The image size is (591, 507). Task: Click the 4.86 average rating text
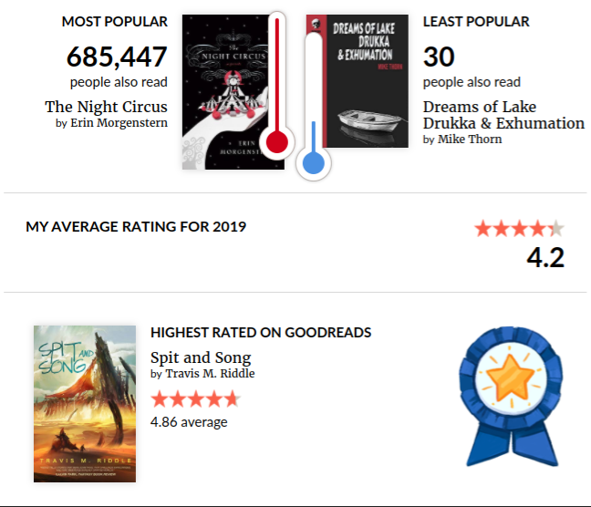click(189, 421)
